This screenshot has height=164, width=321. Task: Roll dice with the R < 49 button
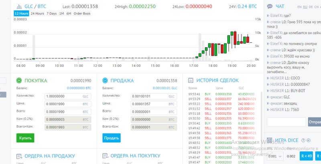[x=307, y=156]
